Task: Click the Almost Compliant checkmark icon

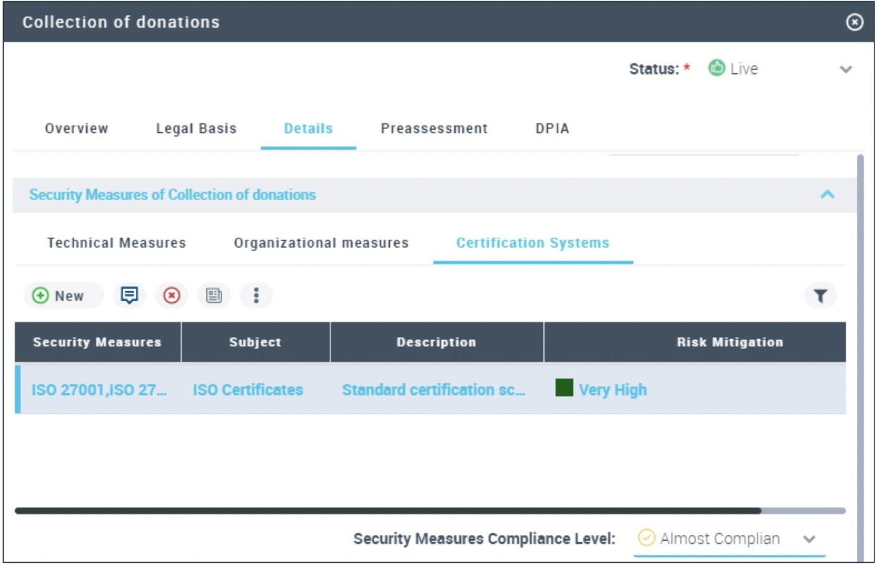Action: (646, 538)
